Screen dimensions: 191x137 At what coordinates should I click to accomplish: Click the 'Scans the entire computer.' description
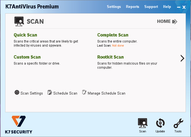[x=117, y=41]
